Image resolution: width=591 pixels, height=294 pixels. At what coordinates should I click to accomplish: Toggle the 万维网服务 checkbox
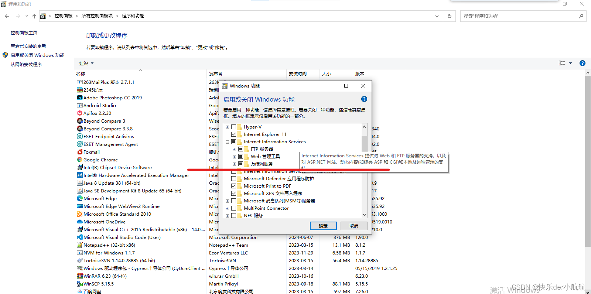point(240,164)
